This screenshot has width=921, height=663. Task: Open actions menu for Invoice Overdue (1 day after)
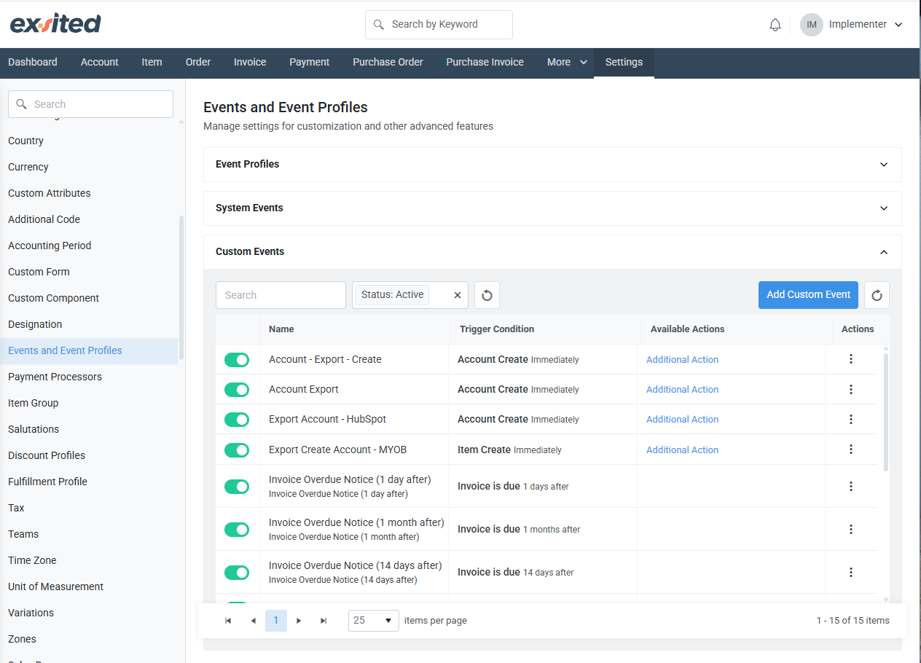(x=851, y=486)
